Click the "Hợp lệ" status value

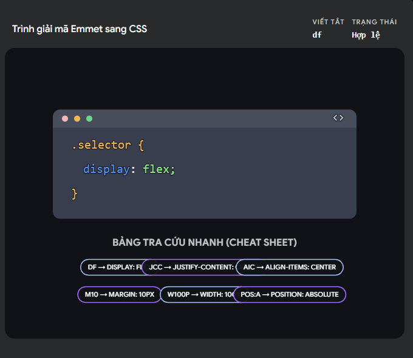[x=366, y=35]
